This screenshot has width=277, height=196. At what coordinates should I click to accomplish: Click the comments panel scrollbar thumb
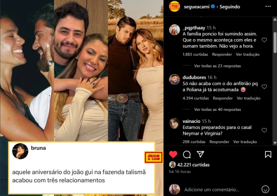click(275, 42)
